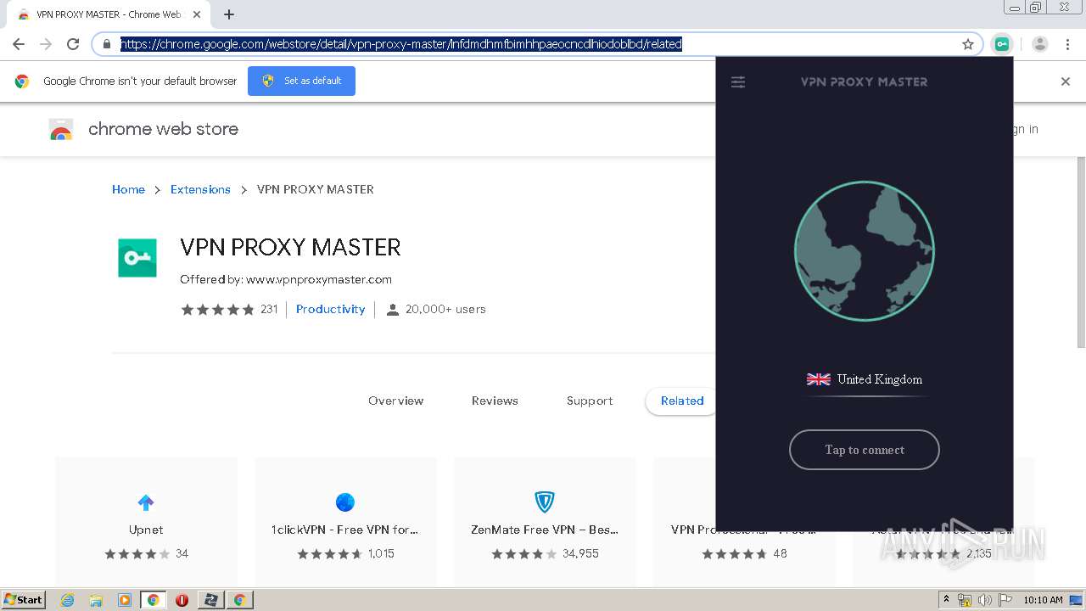Image resolution: width=1086 pixels, height=611 pixels.
Task: Click the address bar URL
Action: click(401, 44)
